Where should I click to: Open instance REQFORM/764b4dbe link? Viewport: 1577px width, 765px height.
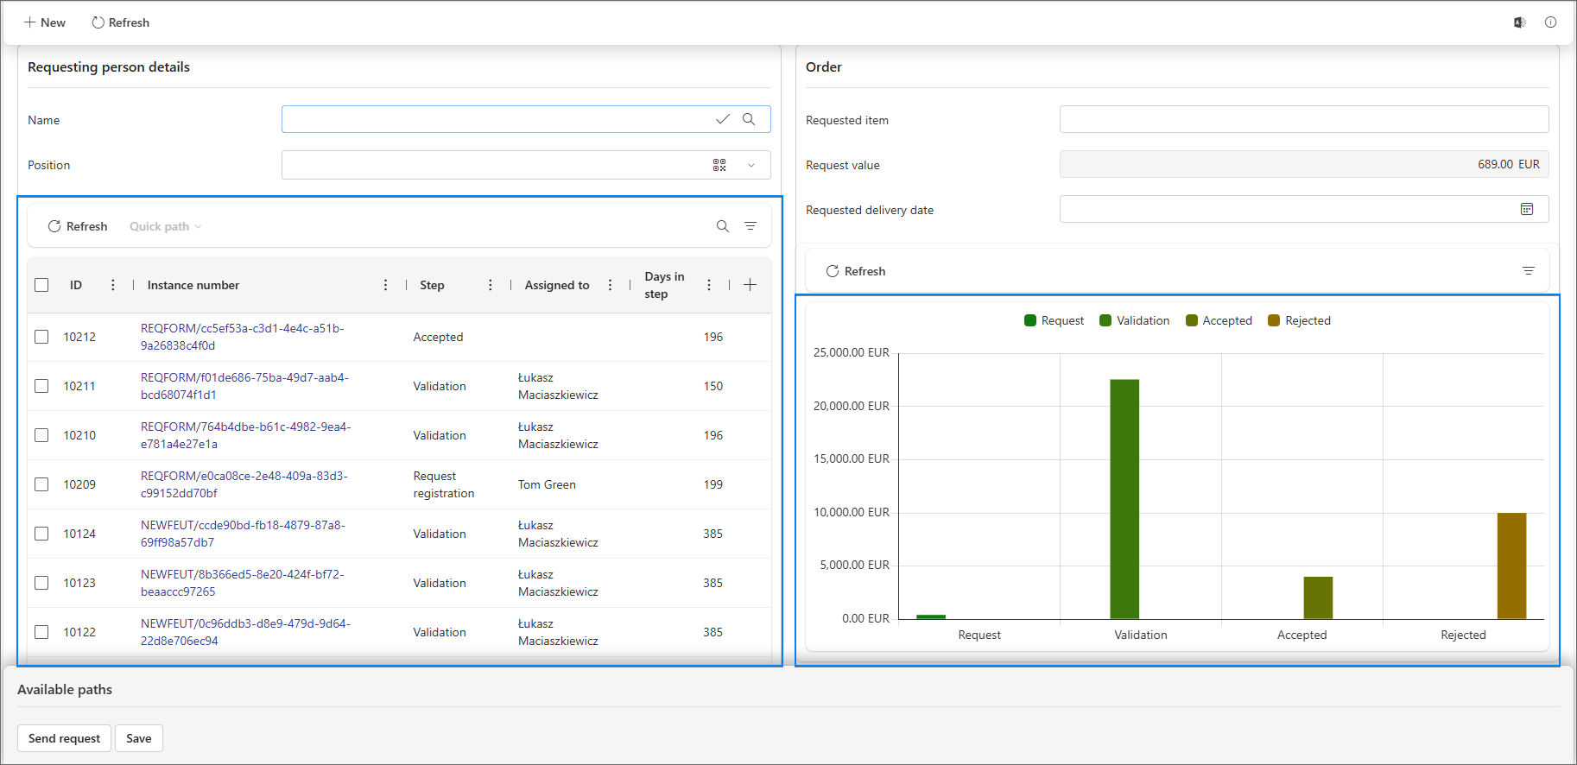tap(246, 435)
